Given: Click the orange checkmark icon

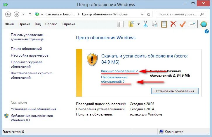Looking at the screenshot, I should click(183, 24).
